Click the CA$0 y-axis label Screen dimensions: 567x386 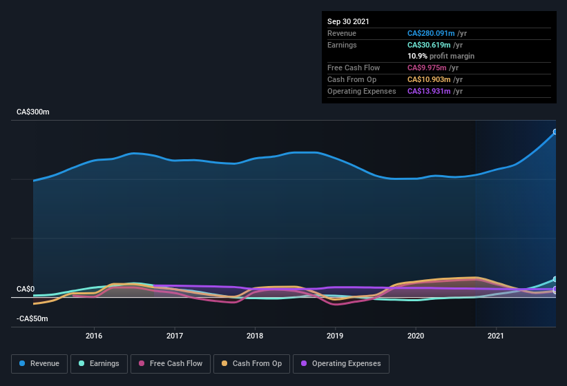tap(26, 289)
